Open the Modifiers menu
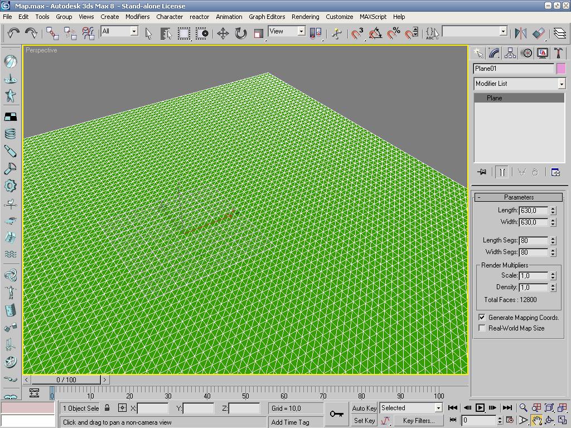This screenshot has height=428, width=571. 137,17
